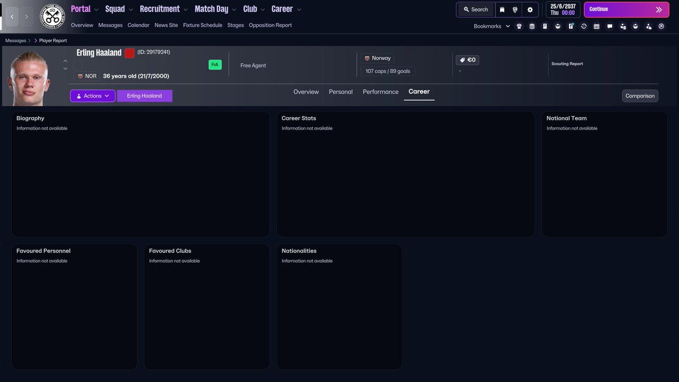Click the Messages breadcrumb link
679x382 pixels.
point(16,41)
